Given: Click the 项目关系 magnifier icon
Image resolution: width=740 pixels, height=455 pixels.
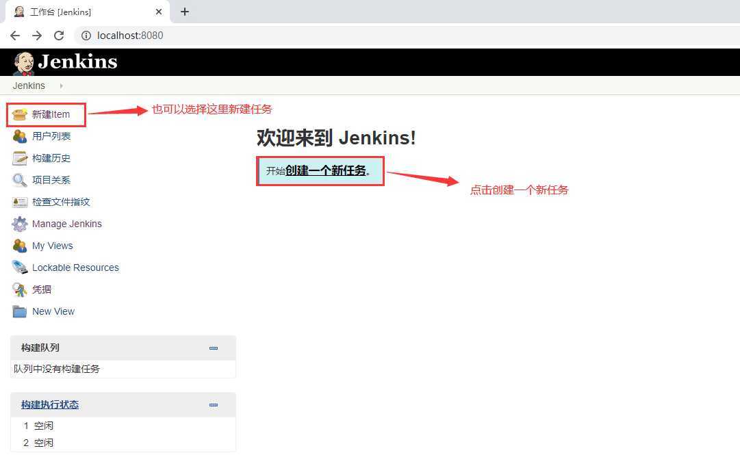Looking at the screenshot, I should point(19,180).
